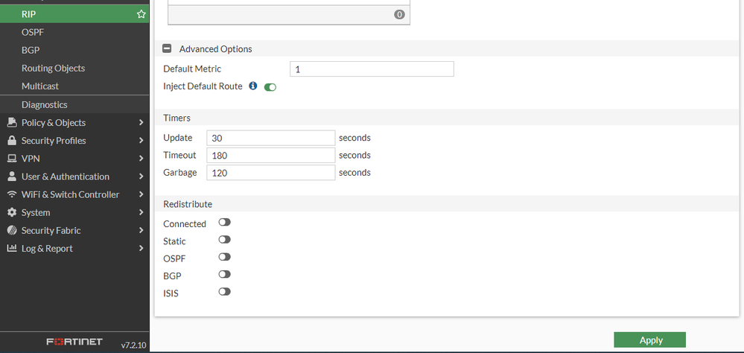This screenshot has height=353, width=744.
Task: Expand the VPN submenu chevron
Action: click(x=142, y=159)
